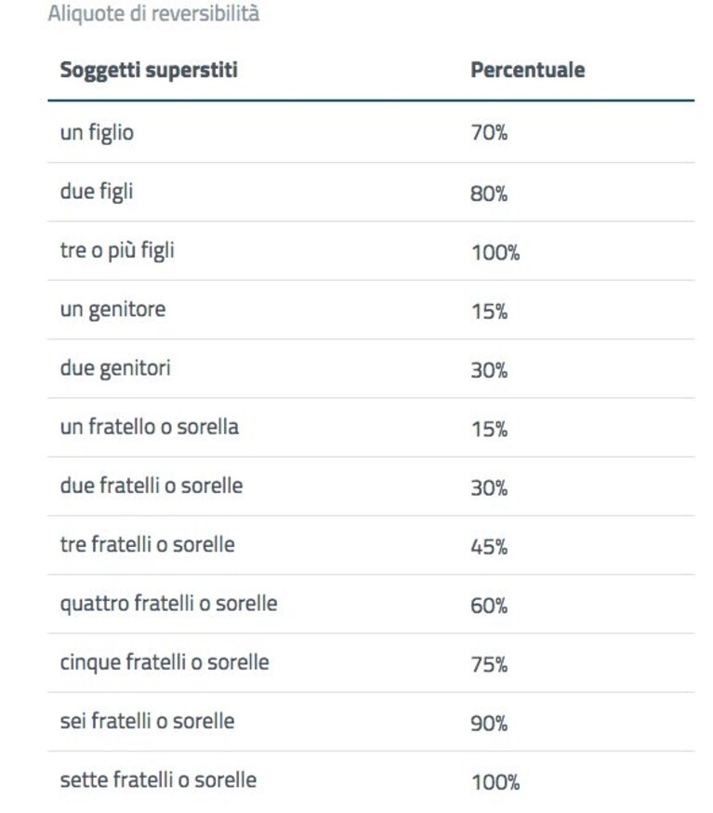Select the 'un fratello o sorella' row
The height and width of the screenshot is (813, 713).
(371, 428)
